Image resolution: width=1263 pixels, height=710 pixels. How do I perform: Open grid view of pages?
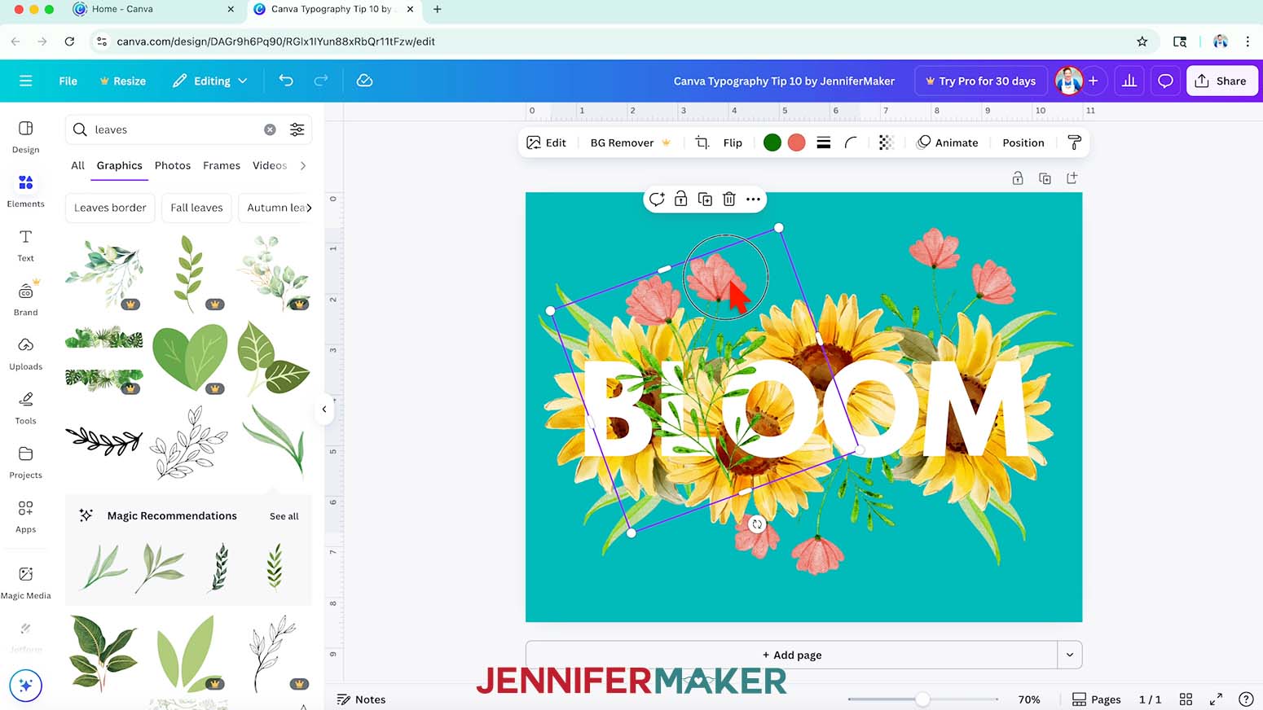coord(1186,699)
